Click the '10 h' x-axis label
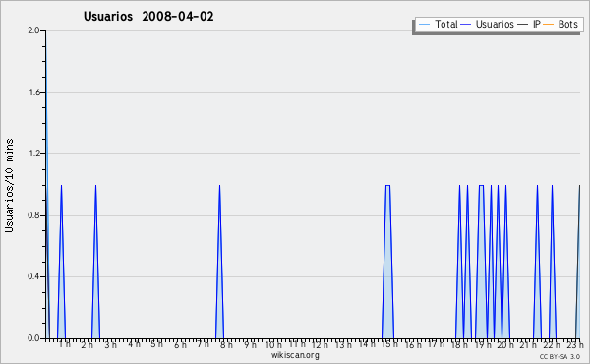The image size is (590, 364). pyautogui.click(x=273, y=344)
